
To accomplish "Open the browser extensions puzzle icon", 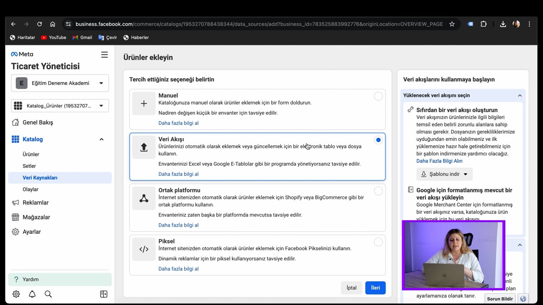I will [x=484, y=24].
